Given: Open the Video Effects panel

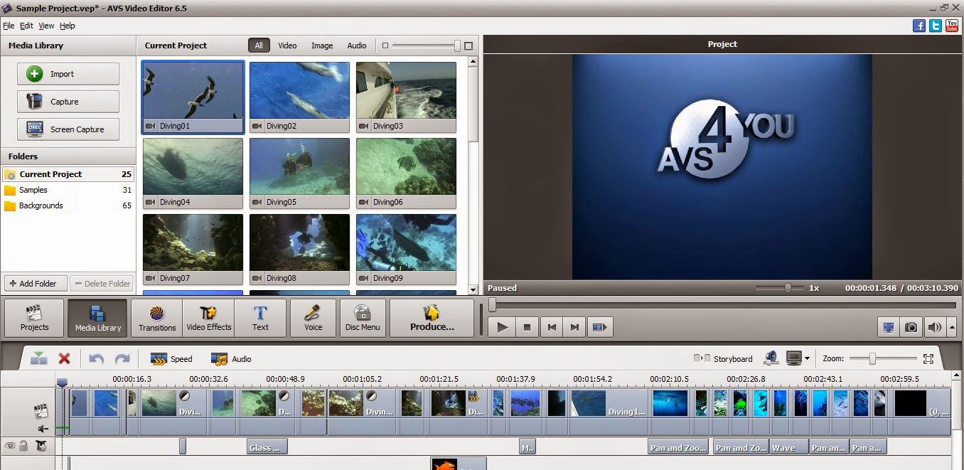Looking at the screenshot, I should [x=208, y=318].
